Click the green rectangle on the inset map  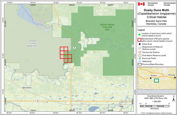tap(156, 80)
